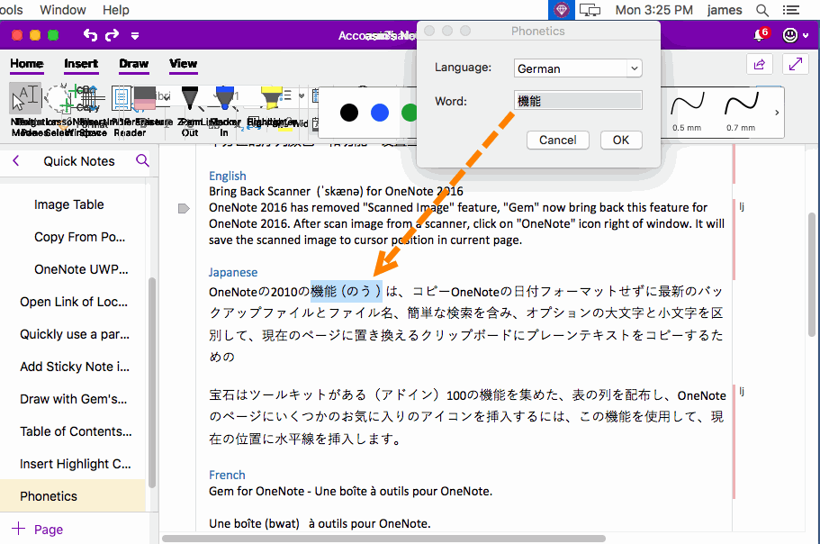Click Cancel in the Phonetics dialog
Viewport: 820px width, 544px height.
tap(557, 141)
